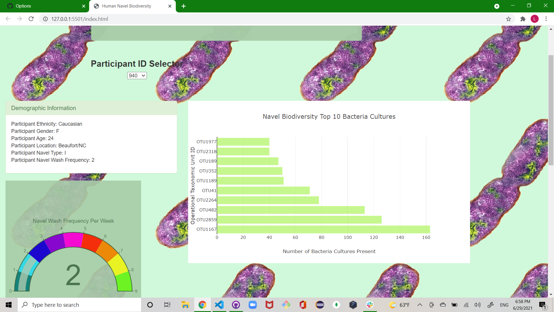Open GitHub Desktop from the taskbar
554x312 pixels.
(x=236, y=305)
